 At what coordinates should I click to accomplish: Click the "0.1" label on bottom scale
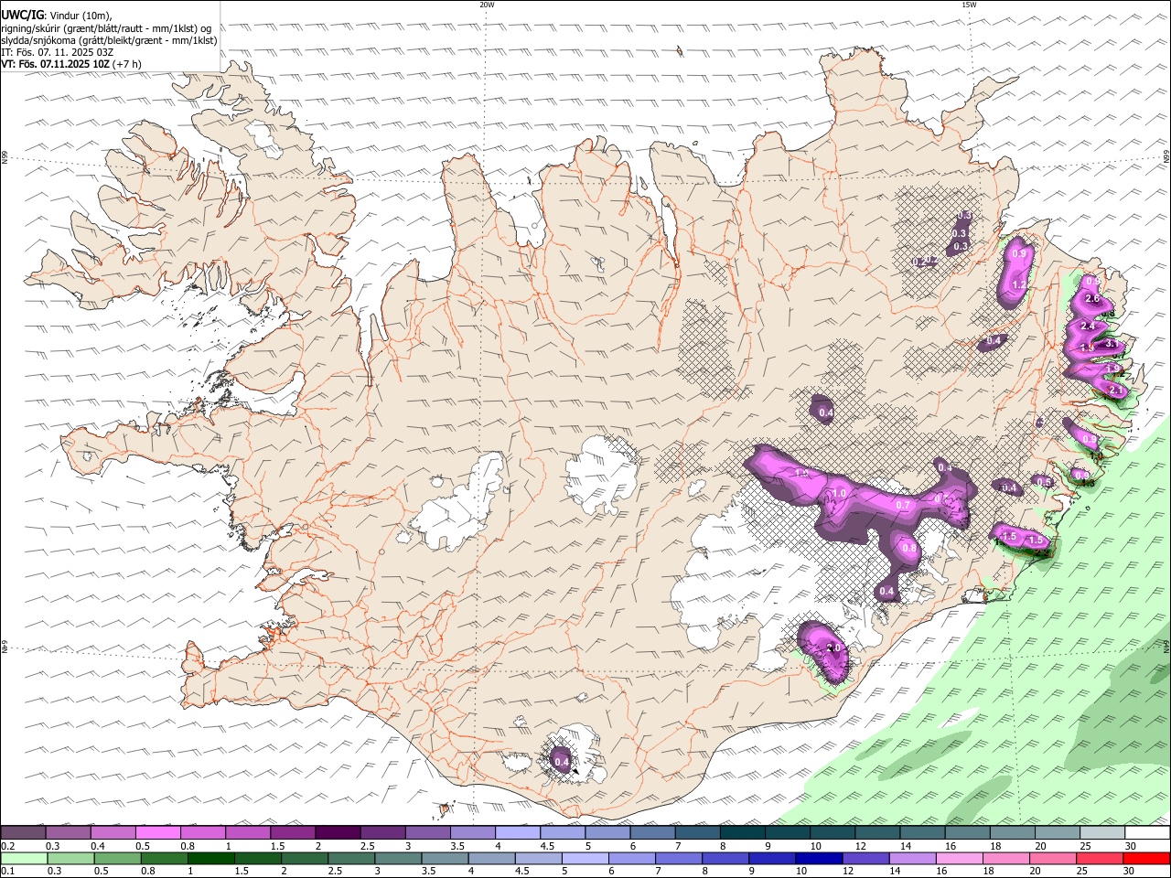click(x=8, y=872)
